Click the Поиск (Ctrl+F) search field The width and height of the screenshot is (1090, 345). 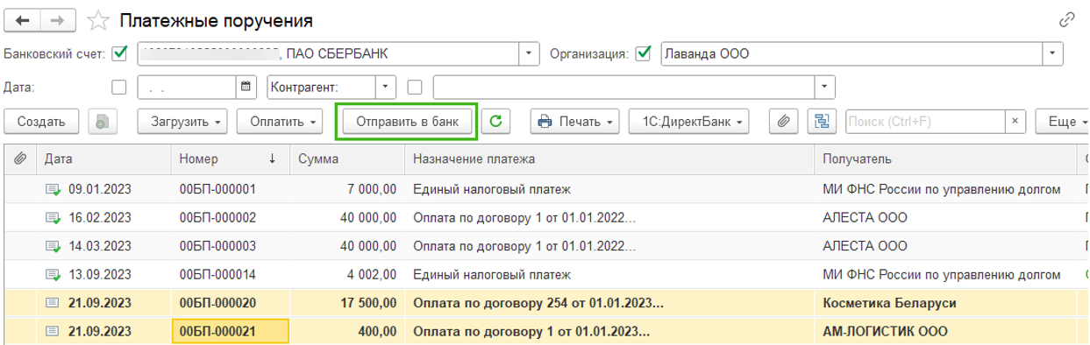click(925, 122)
